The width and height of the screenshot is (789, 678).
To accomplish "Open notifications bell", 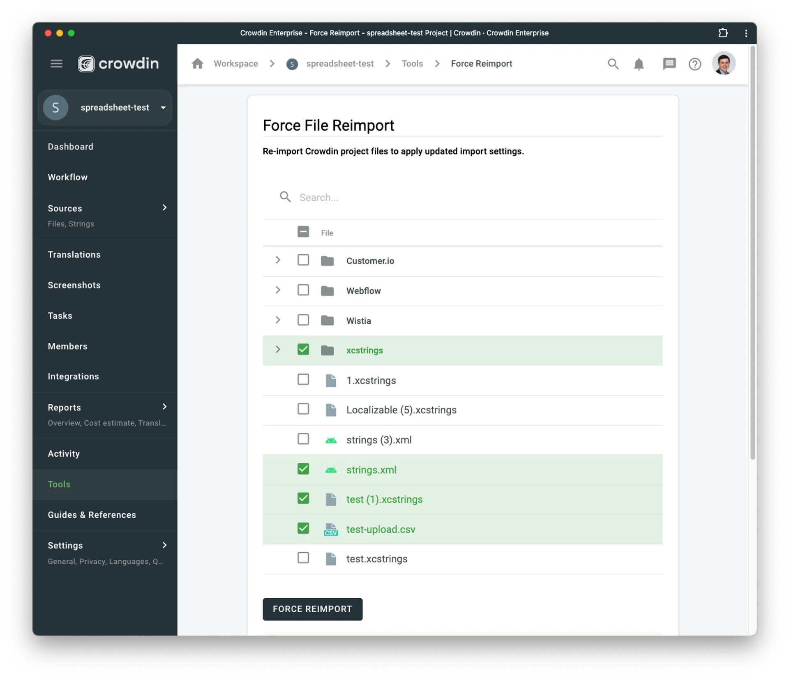I will 639,64.
